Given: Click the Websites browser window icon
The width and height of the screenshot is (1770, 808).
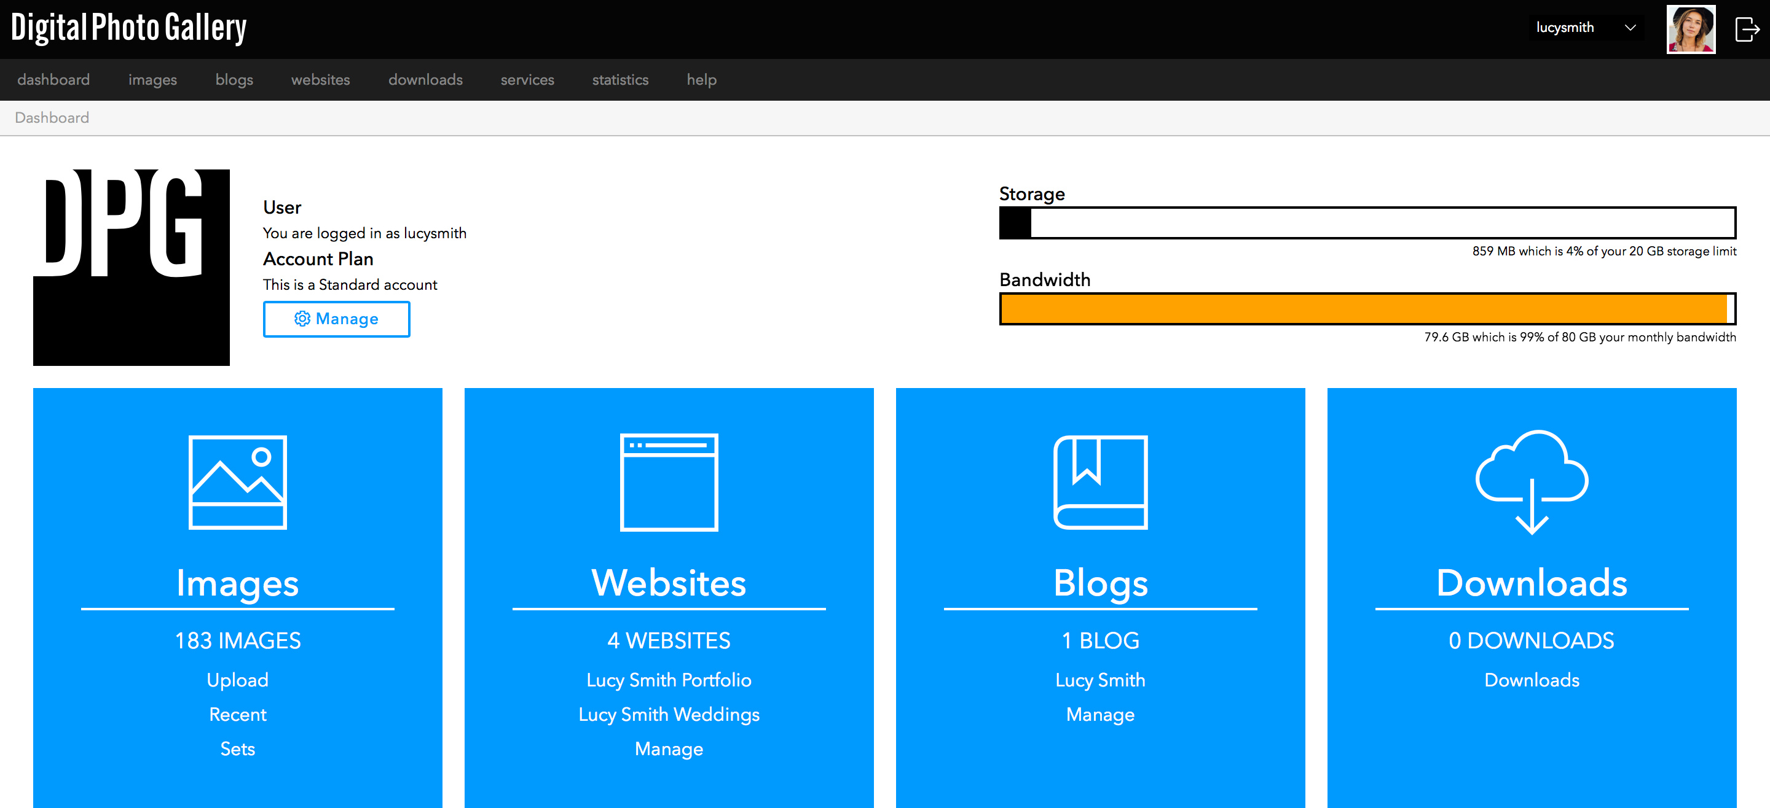Looking at the screenshot, I should pos(669,482).
